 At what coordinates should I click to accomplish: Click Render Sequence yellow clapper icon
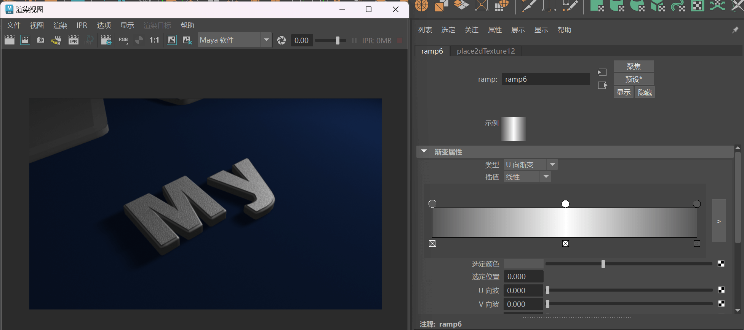point(56,40)
